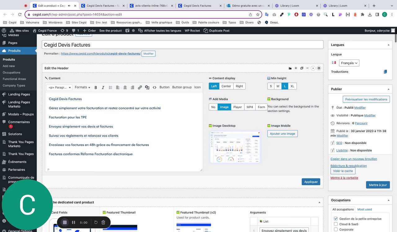The width and height of the screenshot is (397, 232).
Task: Open Landing Pages in the sidebar
Action: pyautogui.click(x=19, y=94)
